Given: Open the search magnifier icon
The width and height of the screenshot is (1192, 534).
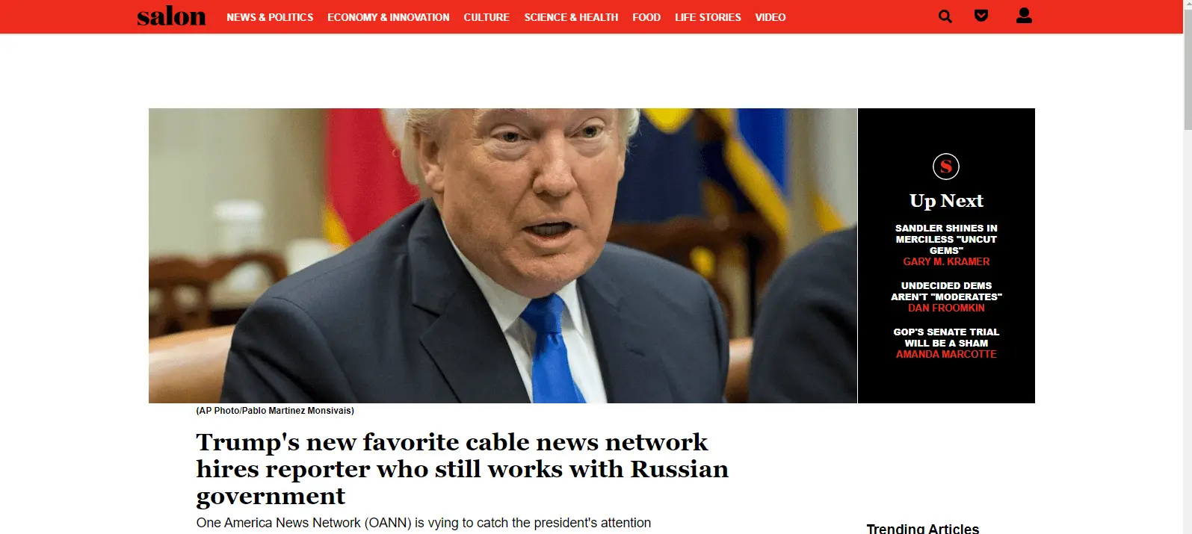Looking at the screenshot, I should 945,16.
